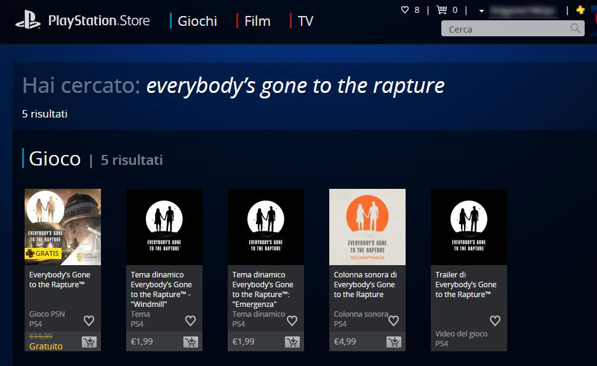
Task: Open Everybody's Gone to the Rapture game cover
Action: pos(63,227)
